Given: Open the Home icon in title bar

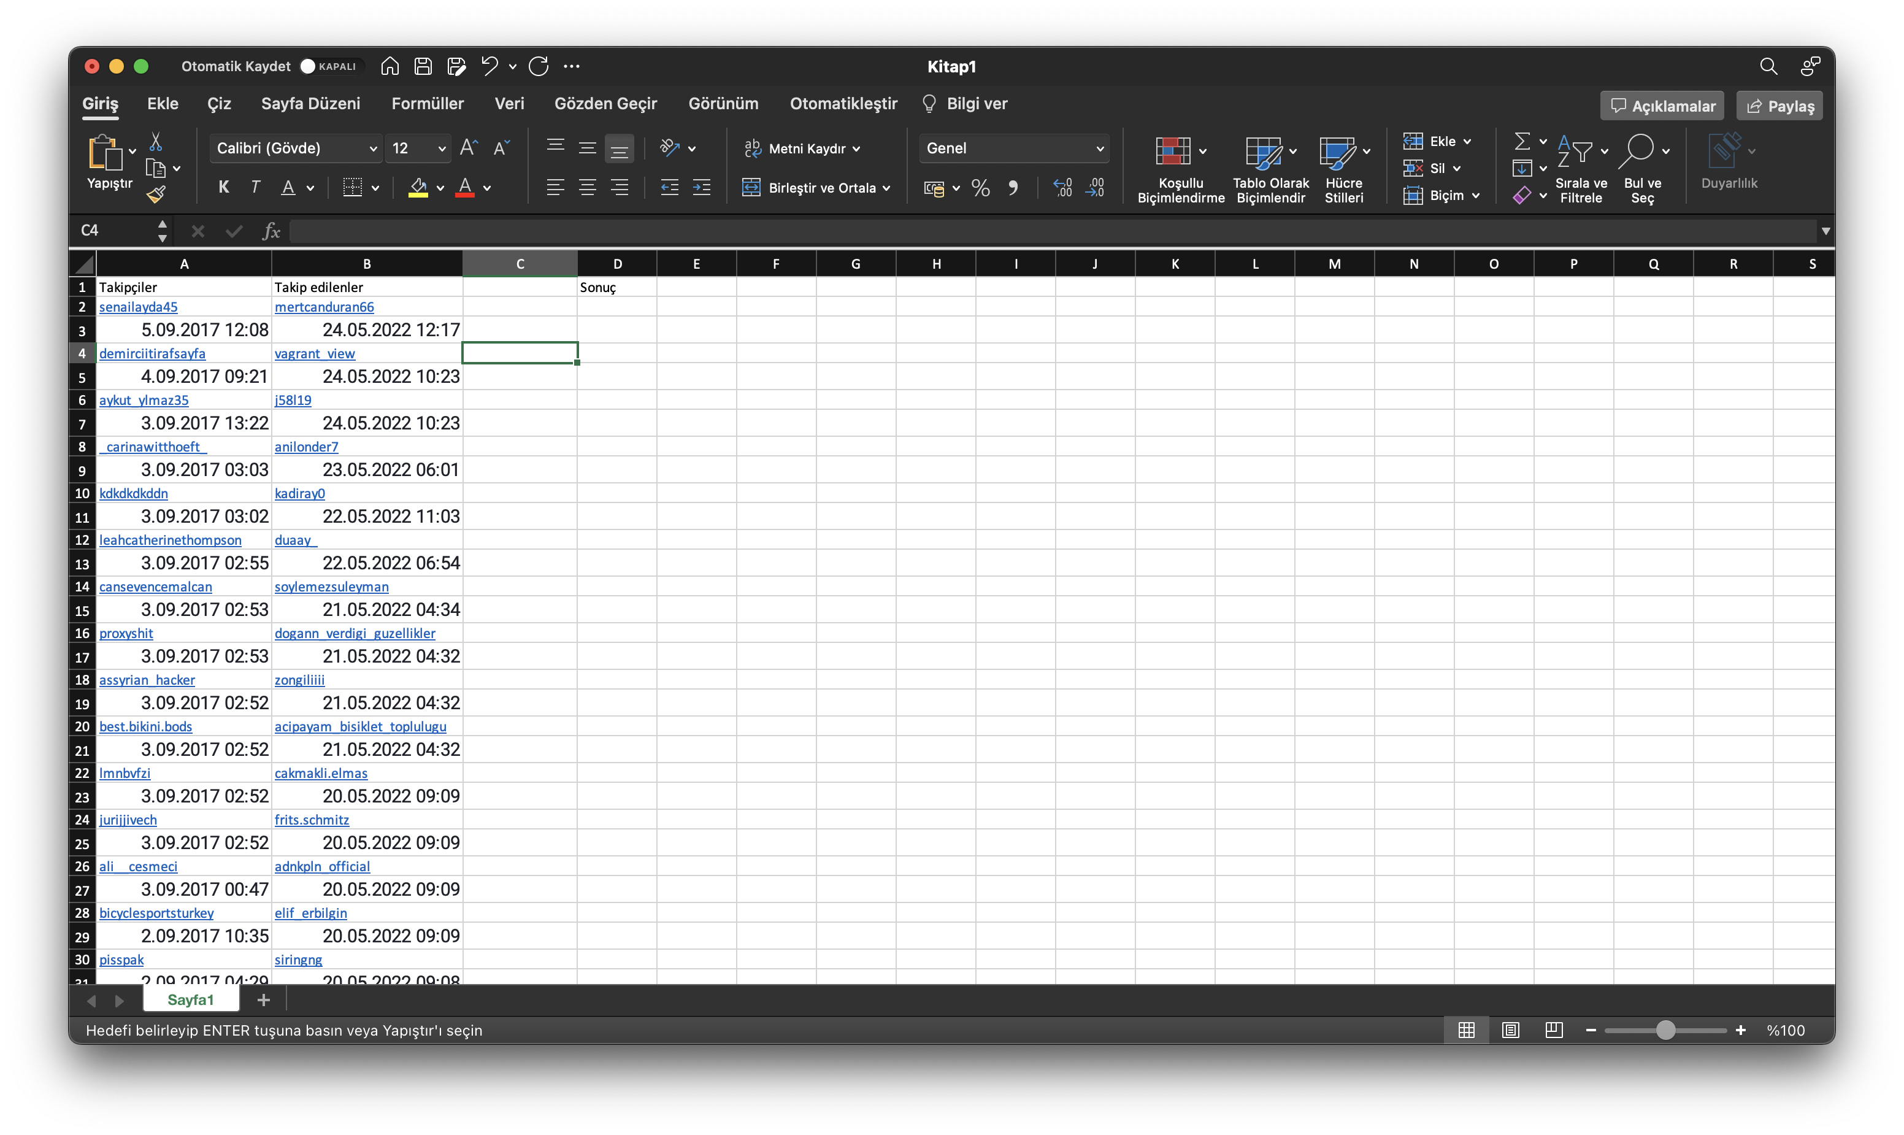Looking at the screenshot, I should click(x=390, y=66).
